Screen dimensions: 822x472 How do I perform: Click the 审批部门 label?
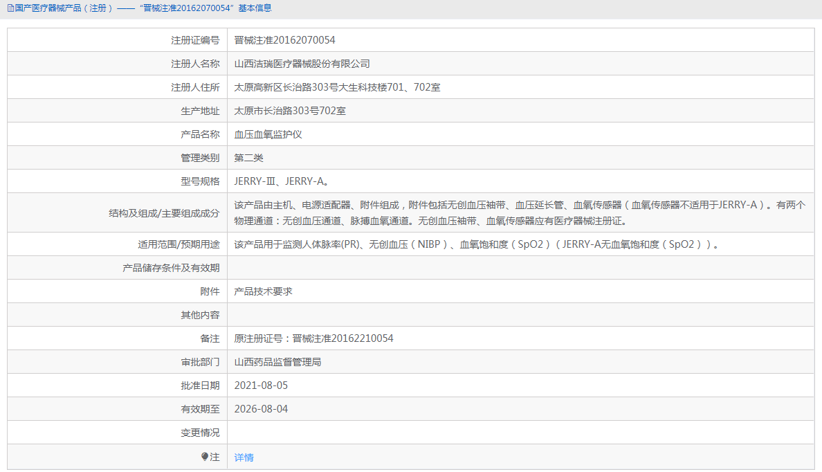click(200, 363)
